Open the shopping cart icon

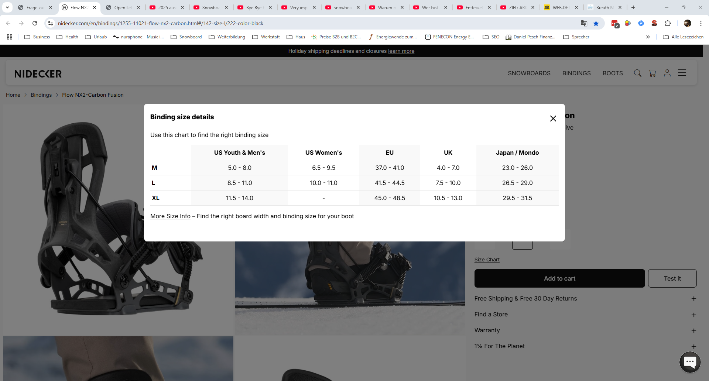pyautogui.click(x=653, y=73)
